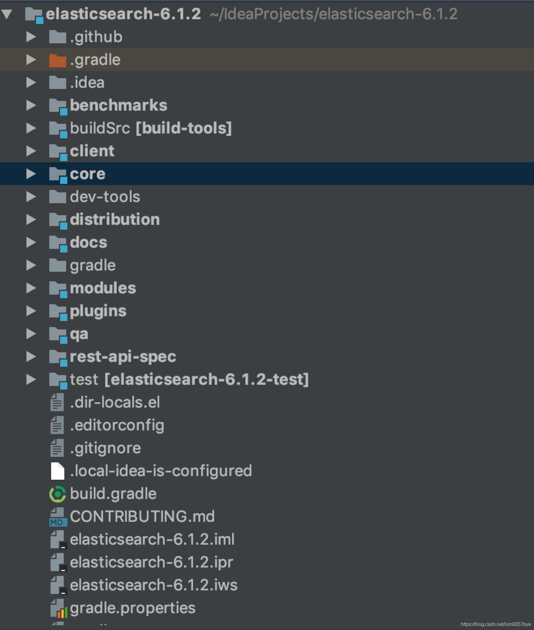Click the green Gradle icon of build.gradle

(57, 494)
